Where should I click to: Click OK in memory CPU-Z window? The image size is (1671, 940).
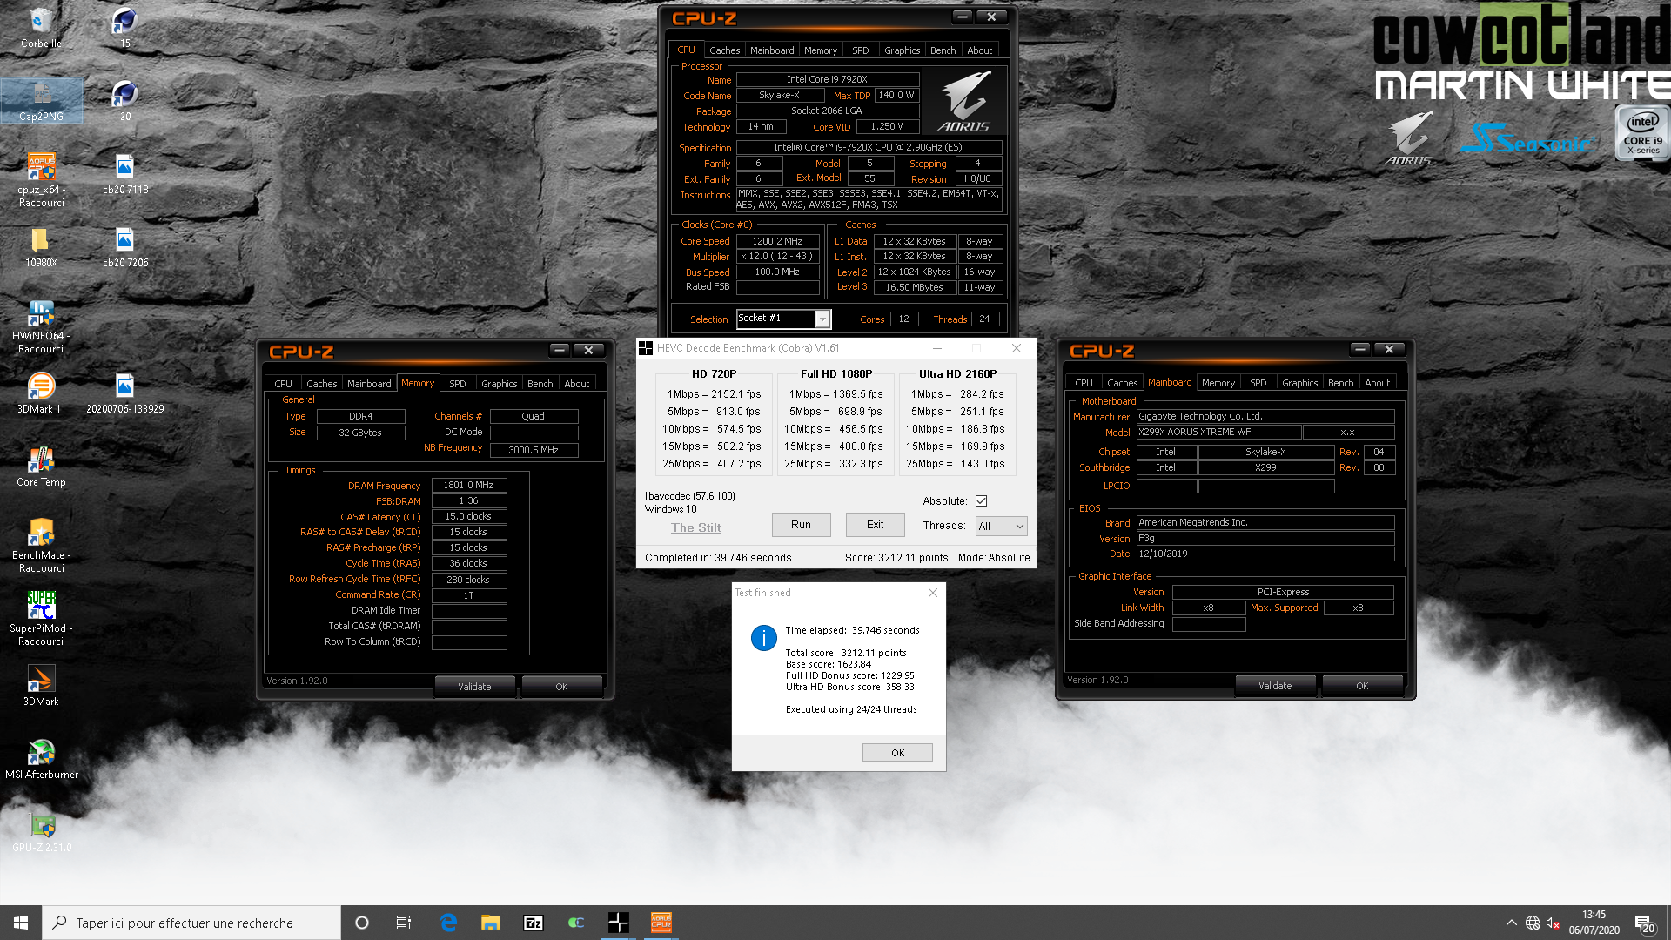point(561,687)
